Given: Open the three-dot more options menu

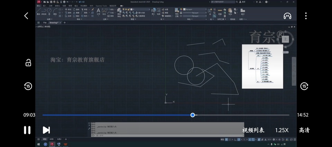Looking at the screenshot, I should (306, 16).
